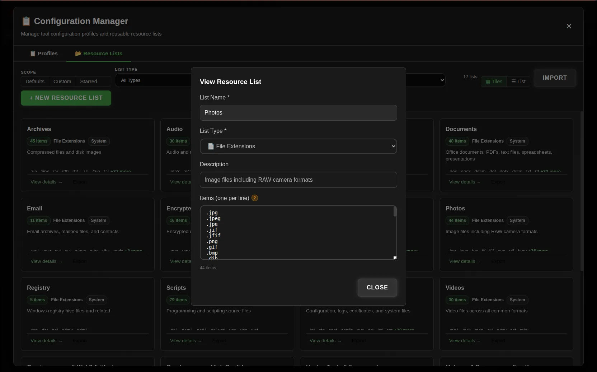Click the Tiles view toggle
Screen dimensions: 597x372
[x=494, y=82]
